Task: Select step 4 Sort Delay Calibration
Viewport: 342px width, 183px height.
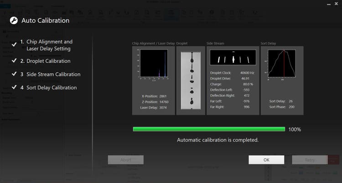Action: click(48, 88)
